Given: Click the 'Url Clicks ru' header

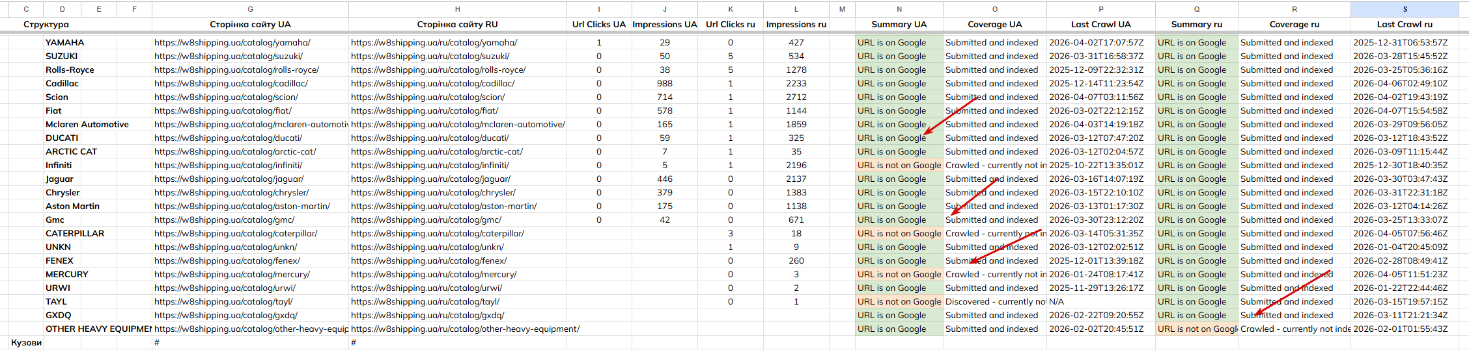Looking at the screenshot, I should (x=731, y=25).
